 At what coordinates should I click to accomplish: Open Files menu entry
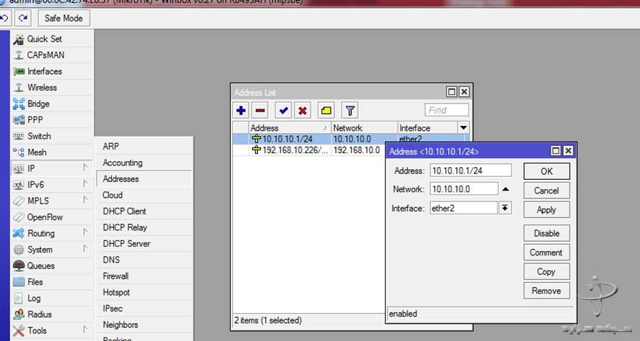[51, 282]
